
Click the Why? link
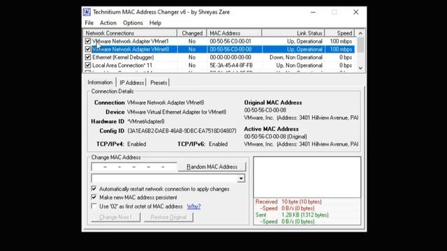coord(194,206)
